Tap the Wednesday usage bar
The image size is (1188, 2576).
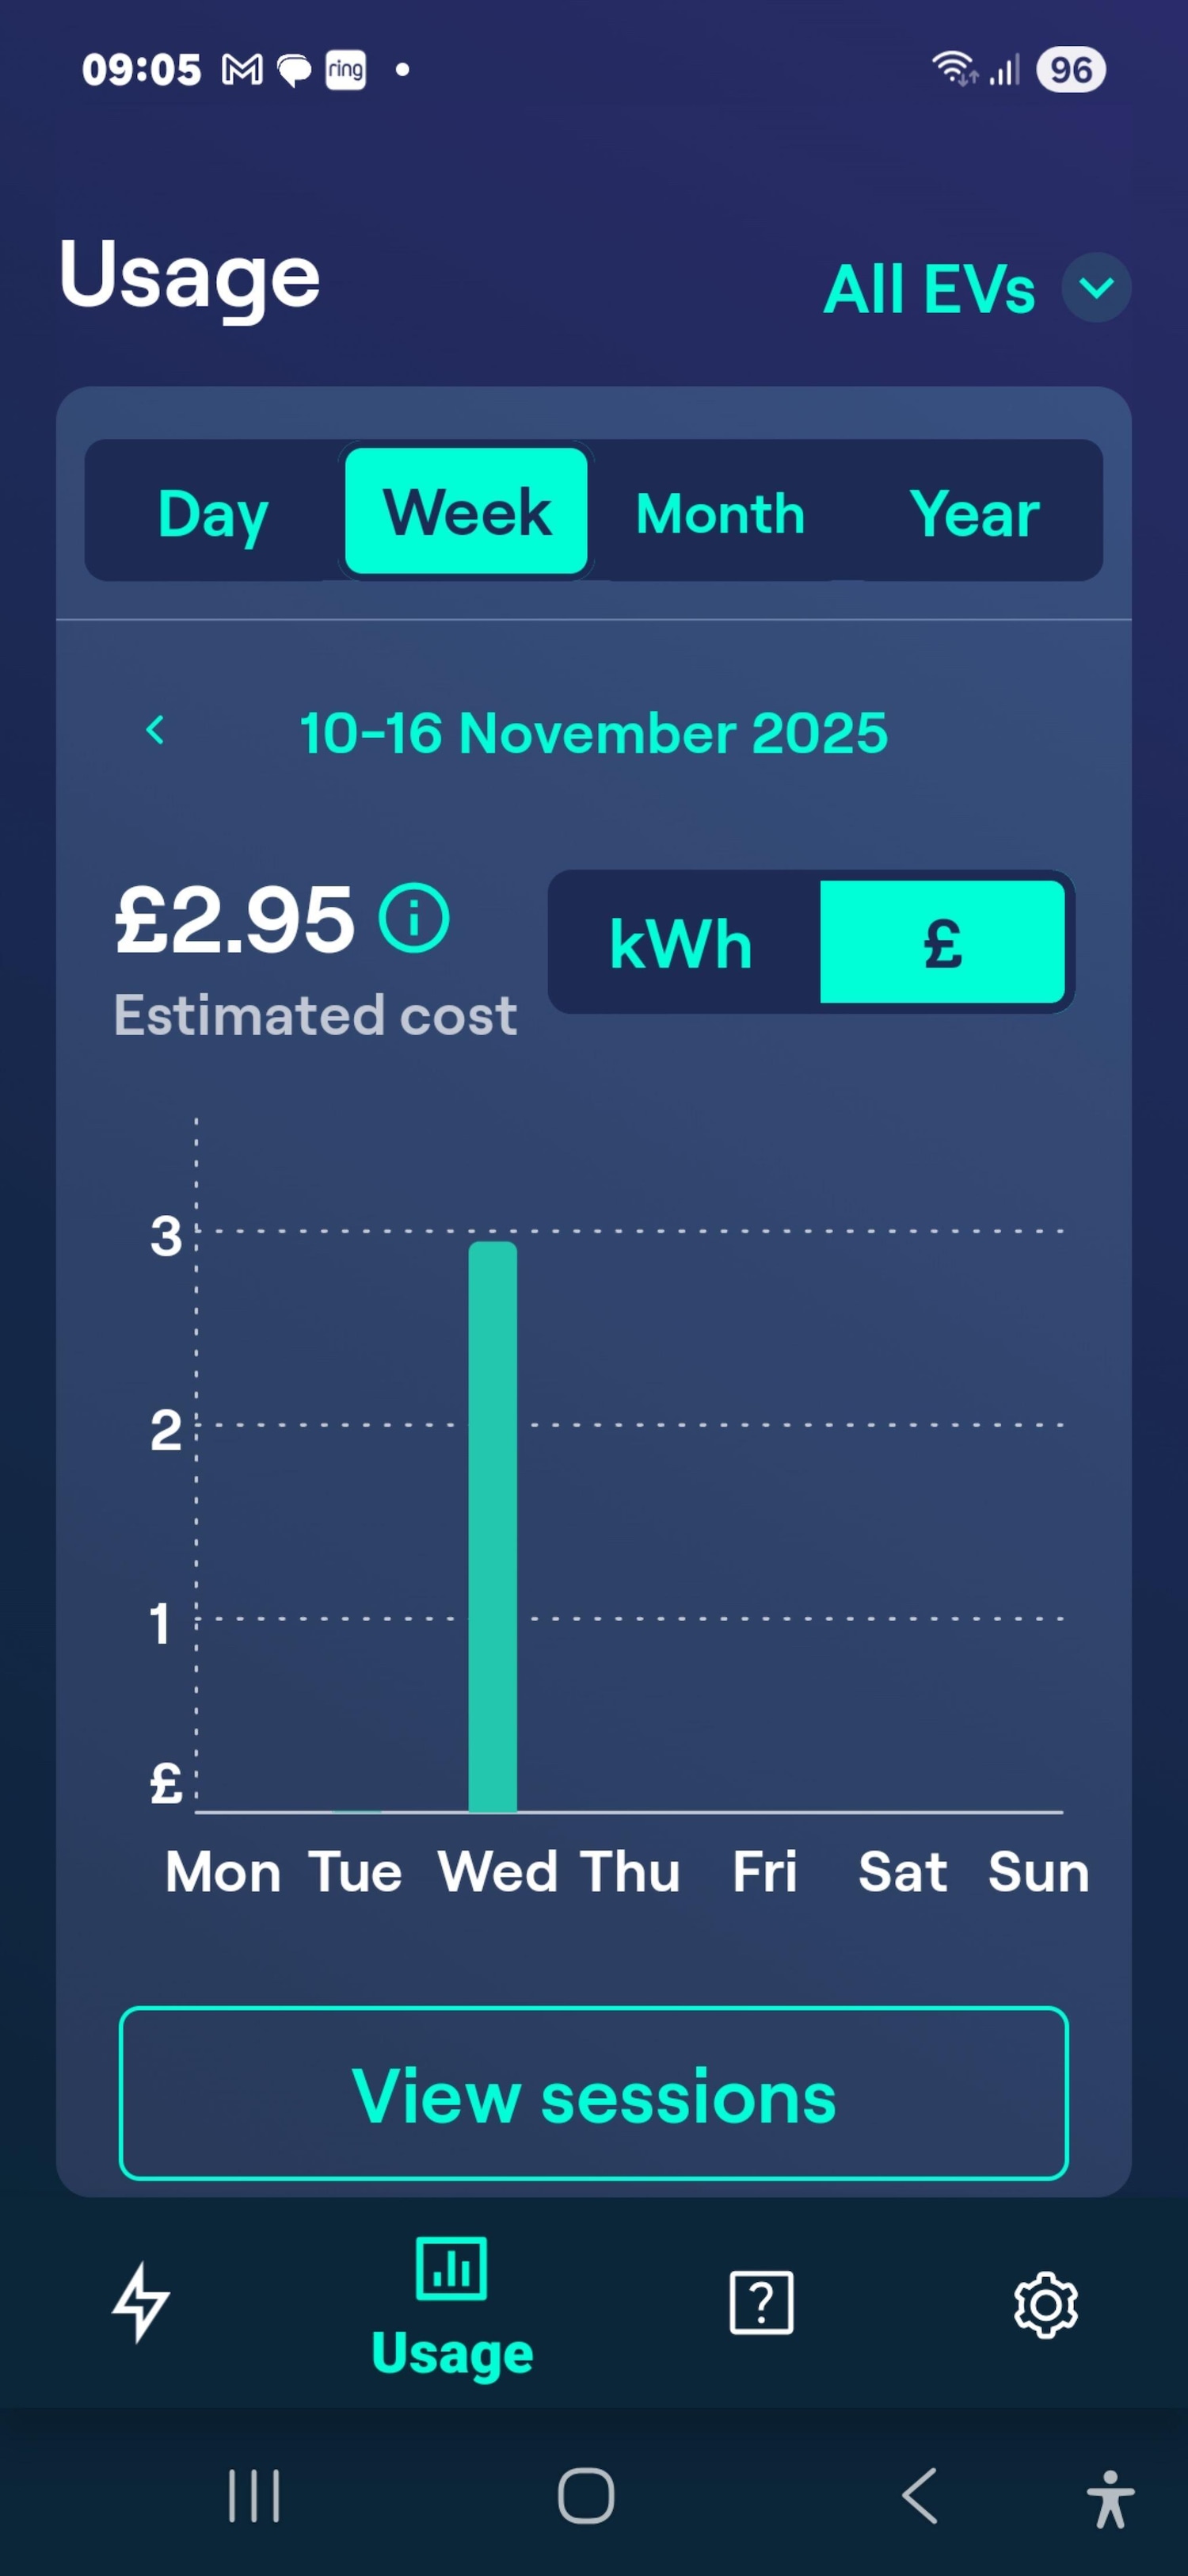point(493,1526)
